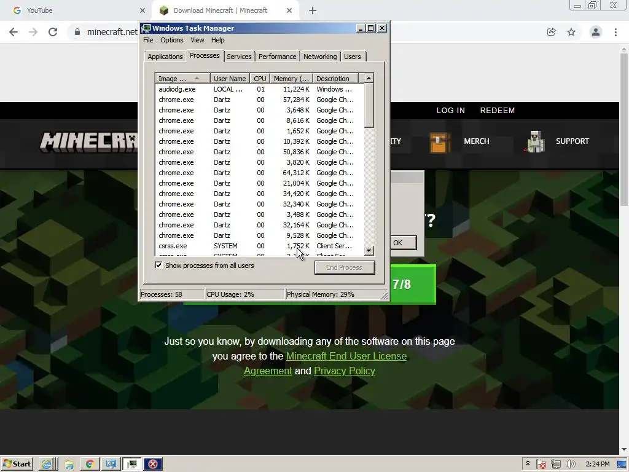This screenshot has height=472, width=629.
Task: Click the process list scroll up arrow
Action: pos(369,78)
